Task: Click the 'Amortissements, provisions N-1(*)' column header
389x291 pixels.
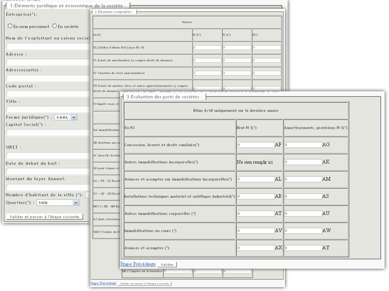Action: coord(316,128)
